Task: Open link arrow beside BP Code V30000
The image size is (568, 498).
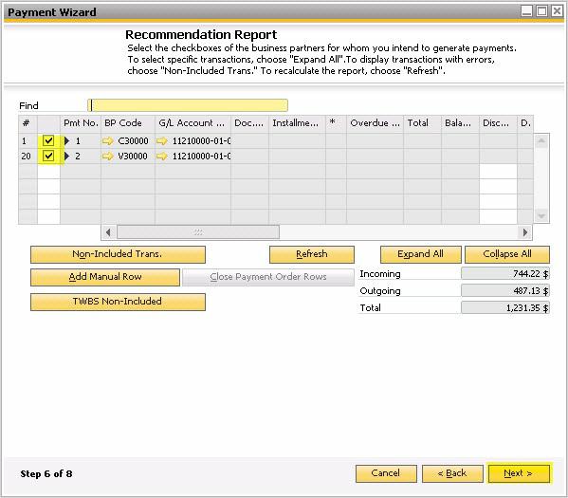Action: click(107, 157)
